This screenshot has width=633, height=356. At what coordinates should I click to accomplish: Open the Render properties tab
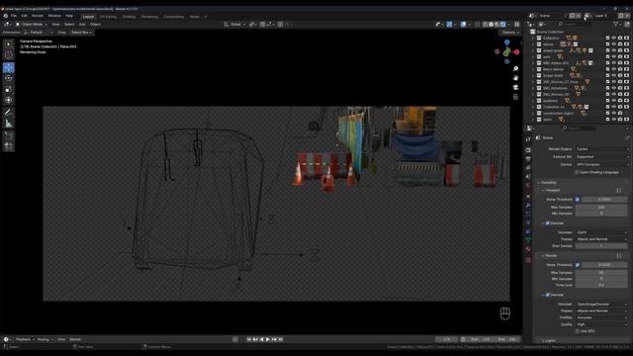pyautogui.click(x=528, y=150)
